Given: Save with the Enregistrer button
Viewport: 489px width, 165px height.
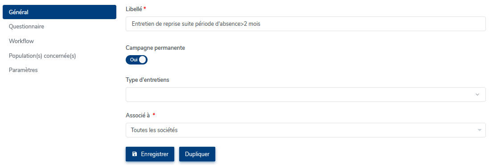Looking at the screenshot, I should coord(150,154).
